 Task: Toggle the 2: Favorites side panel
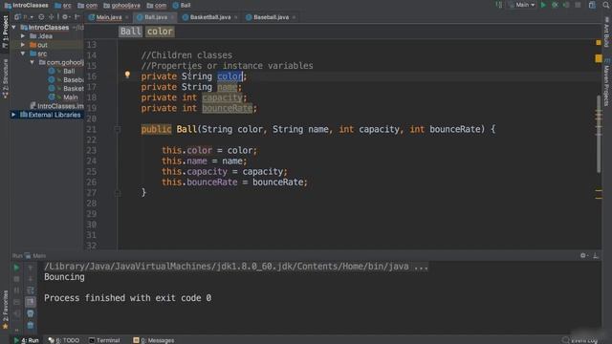click(x=5, y=310)
